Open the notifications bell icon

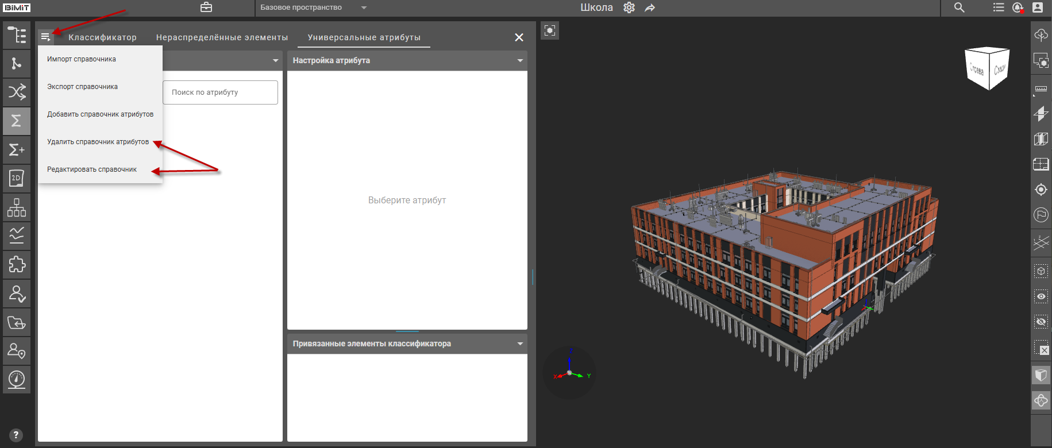[x=1018, y=7]
